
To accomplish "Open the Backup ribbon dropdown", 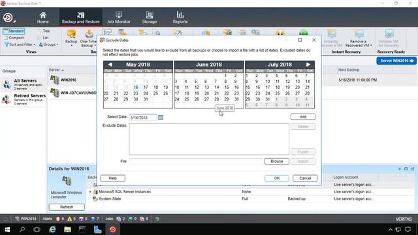I will click(x=71, y=38).
